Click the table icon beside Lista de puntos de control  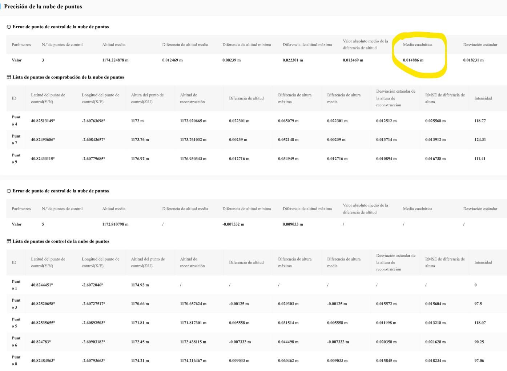9,241
